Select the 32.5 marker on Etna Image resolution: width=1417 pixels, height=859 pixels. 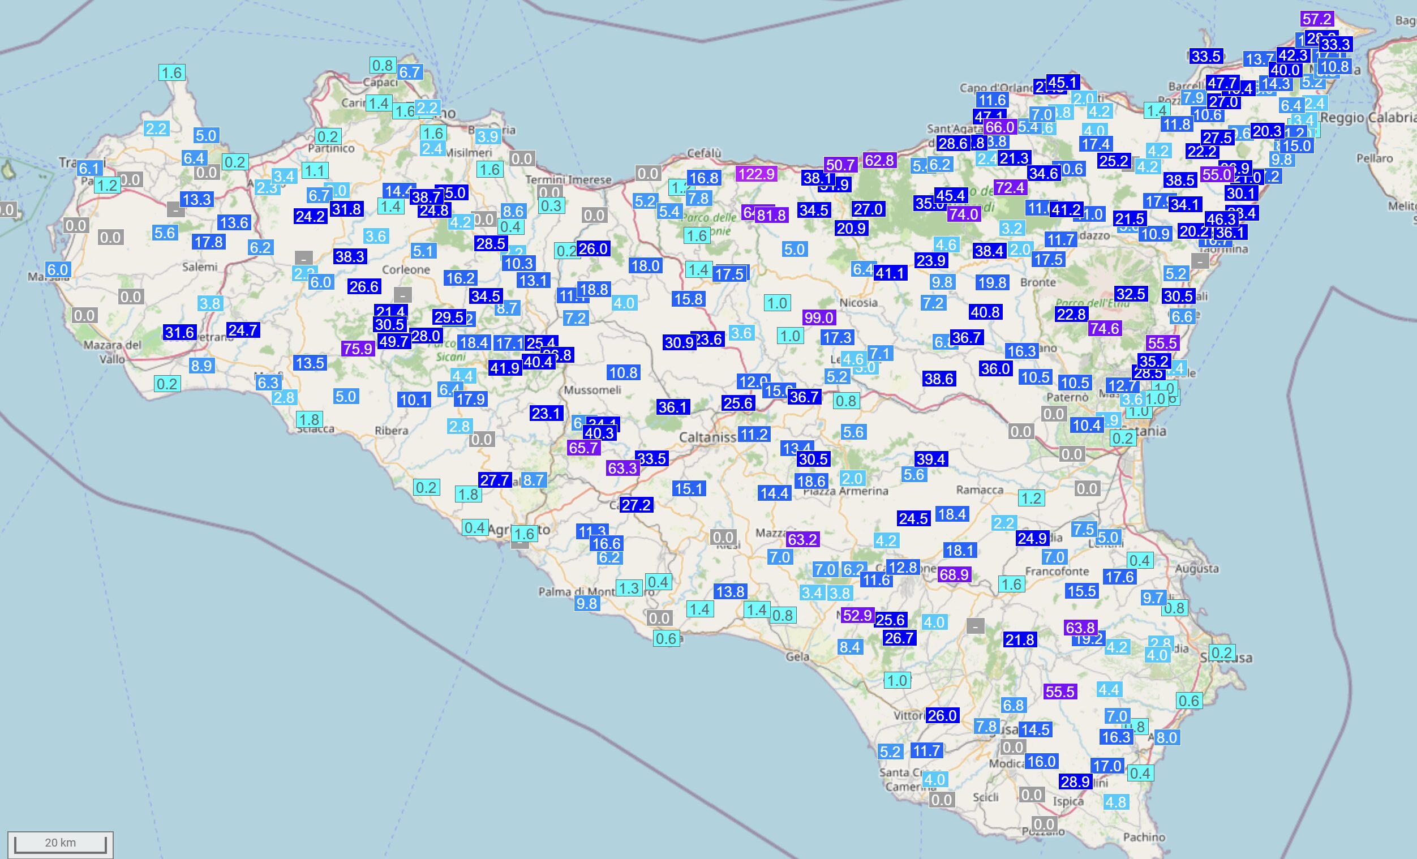1131,294
